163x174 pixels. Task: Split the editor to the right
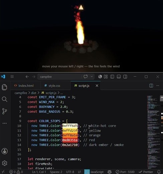tap(151, 86)
